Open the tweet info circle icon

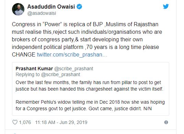coord(166,122)
